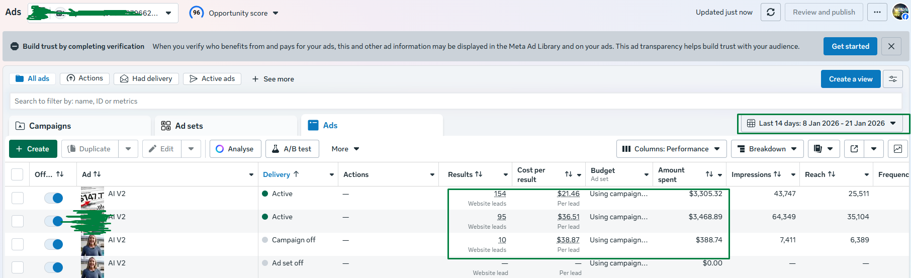Open the reports icon dropdown
Screen dimensions: 911x278
[823, 149]
